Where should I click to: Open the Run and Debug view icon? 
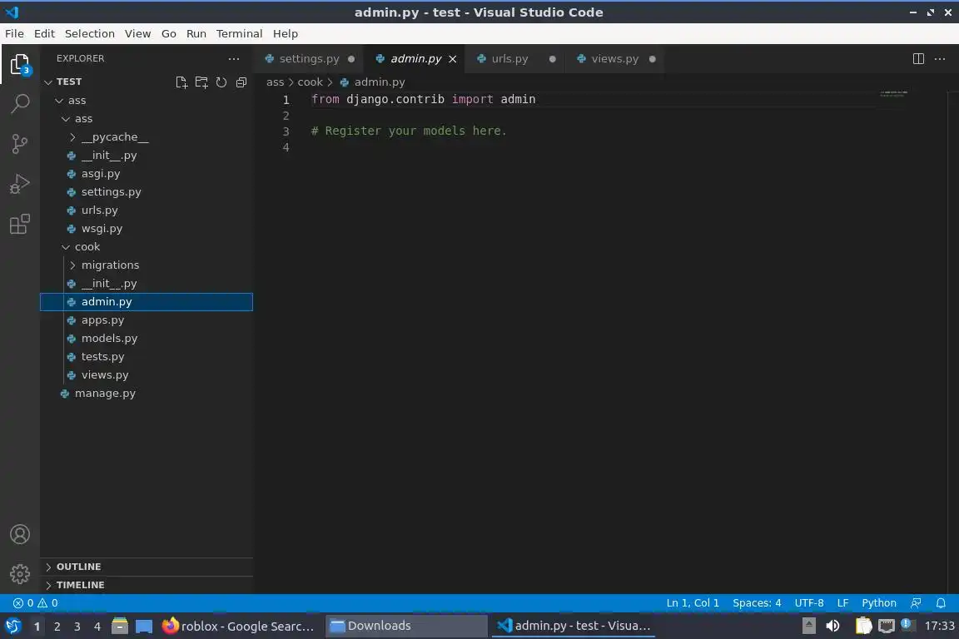(x=20, y=184)
